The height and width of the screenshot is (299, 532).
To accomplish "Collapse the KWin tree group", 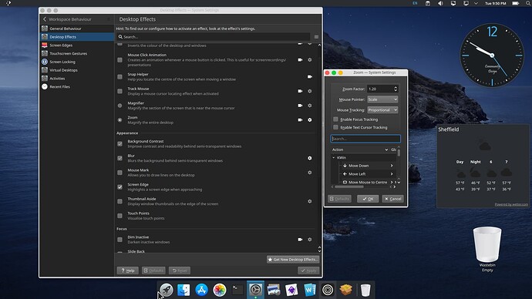I will (x=334, y=158).
